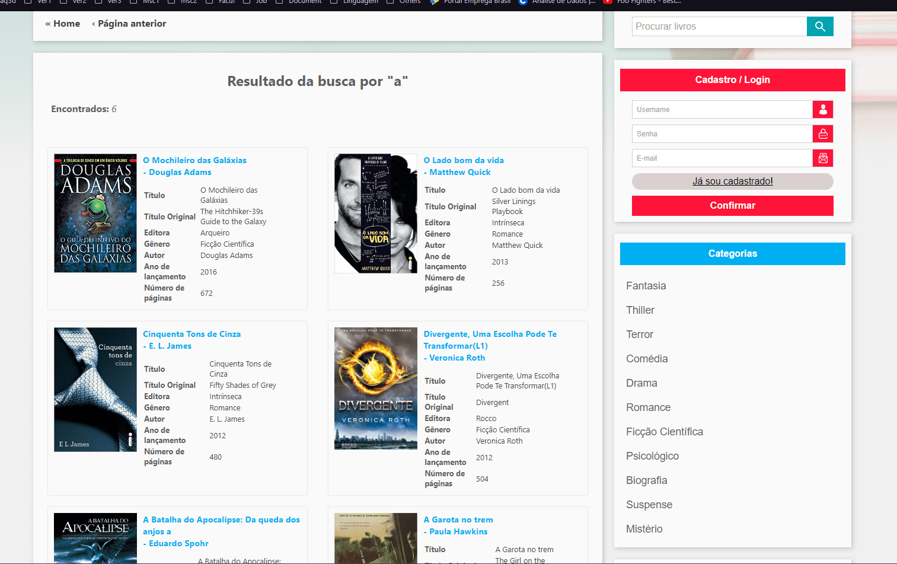
Task: Return via Página anterior link
Action: [129, 24]
